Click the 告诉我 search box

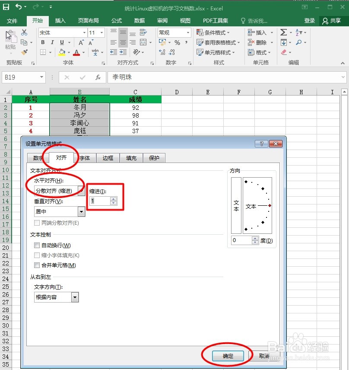point(254,21)
